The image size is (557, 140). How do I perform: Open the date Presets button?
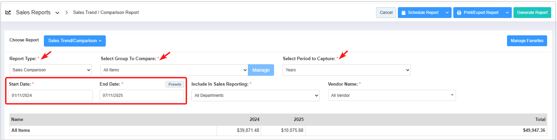175,84
